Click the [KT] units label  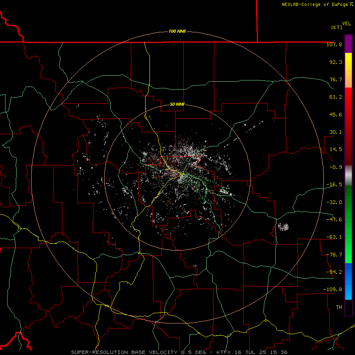coord(336,27)
